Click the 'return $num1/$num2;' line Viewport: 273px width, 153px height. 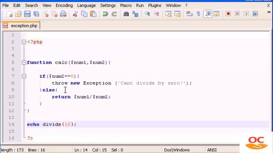click(x=81, y=97)
